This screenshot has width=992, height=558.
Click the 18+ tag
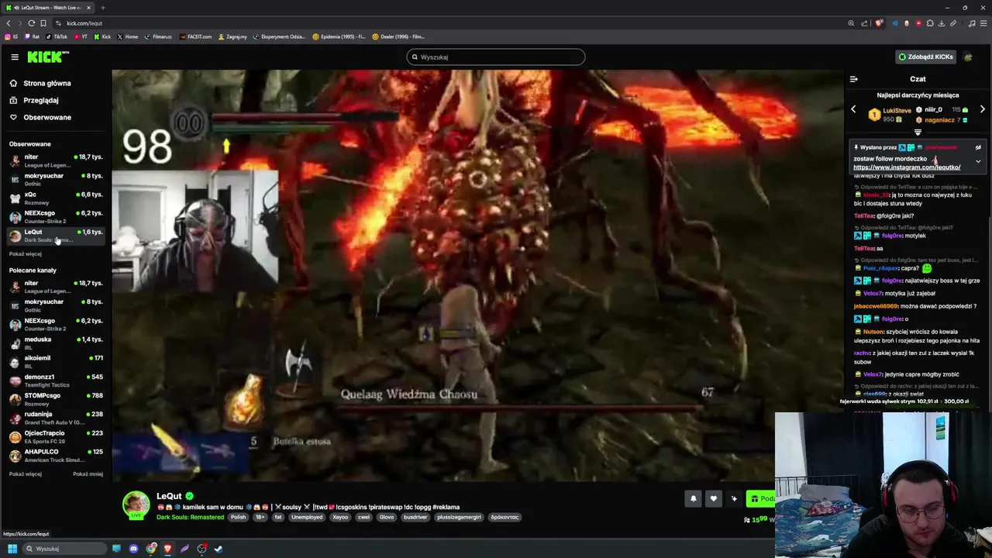(x=260, y=517)
